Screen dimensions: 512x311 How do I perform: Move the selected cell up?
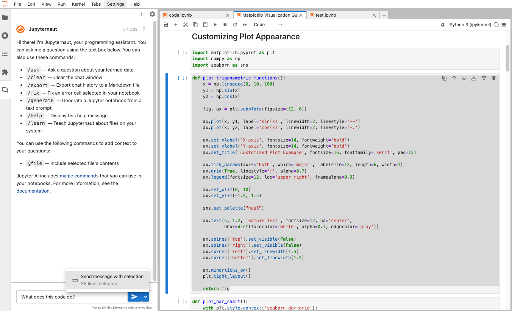[x=454, y=78]
